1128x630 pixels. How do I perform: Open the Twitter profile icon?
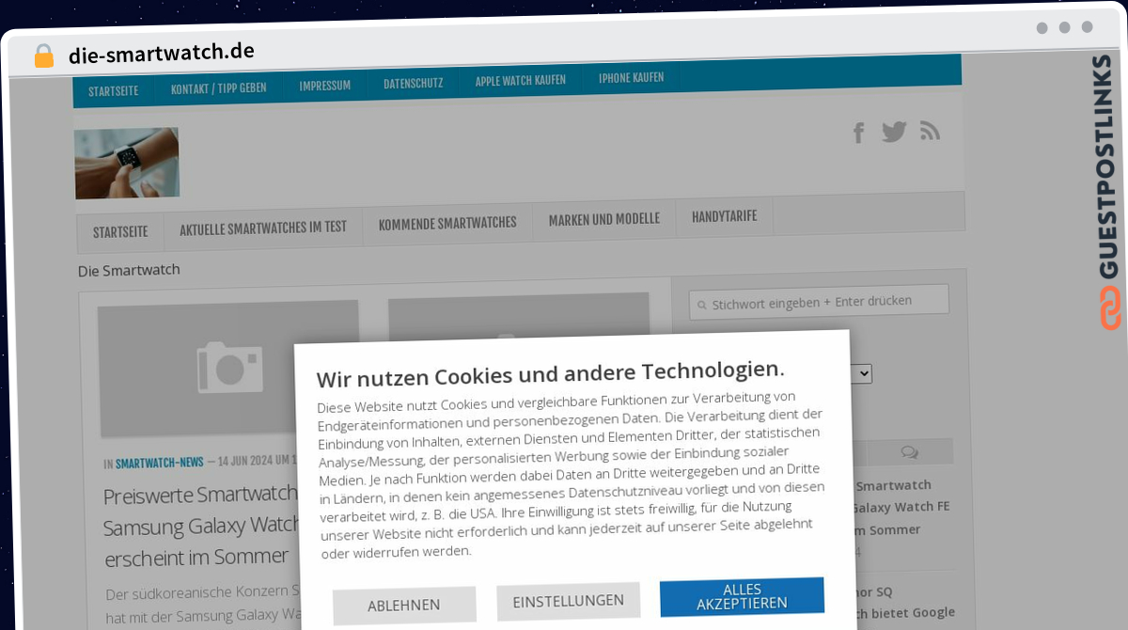[894, 132]
